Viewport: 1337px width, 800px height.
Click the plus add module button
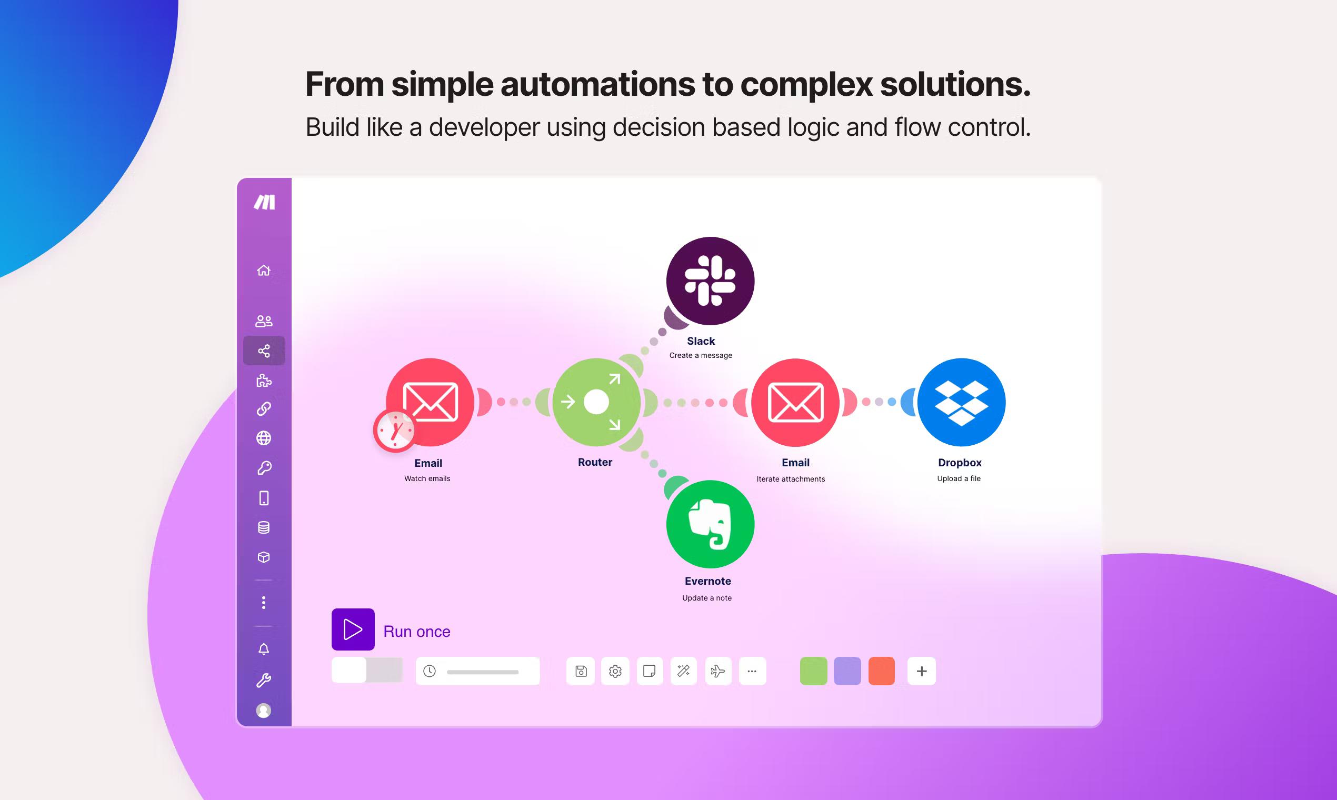921,672
